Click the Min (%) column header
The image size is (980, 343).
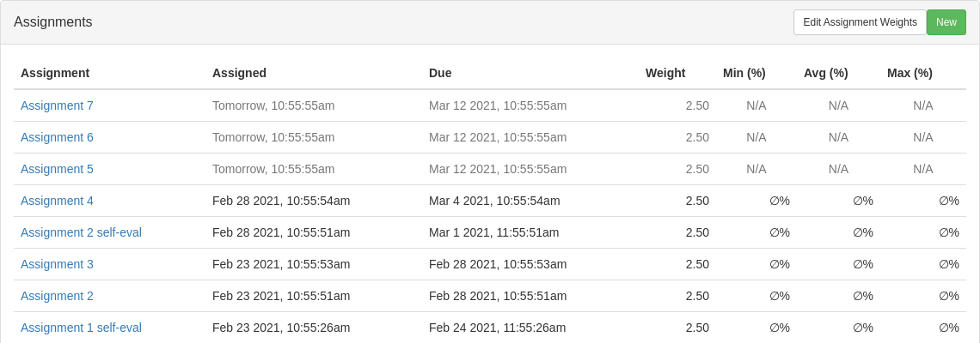744,73
